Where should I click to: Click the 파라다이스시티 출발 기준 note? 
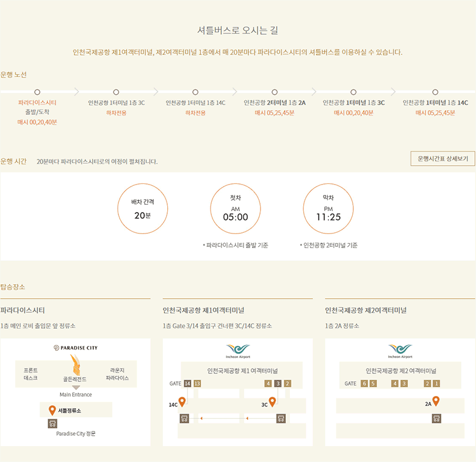click(236, 245)
